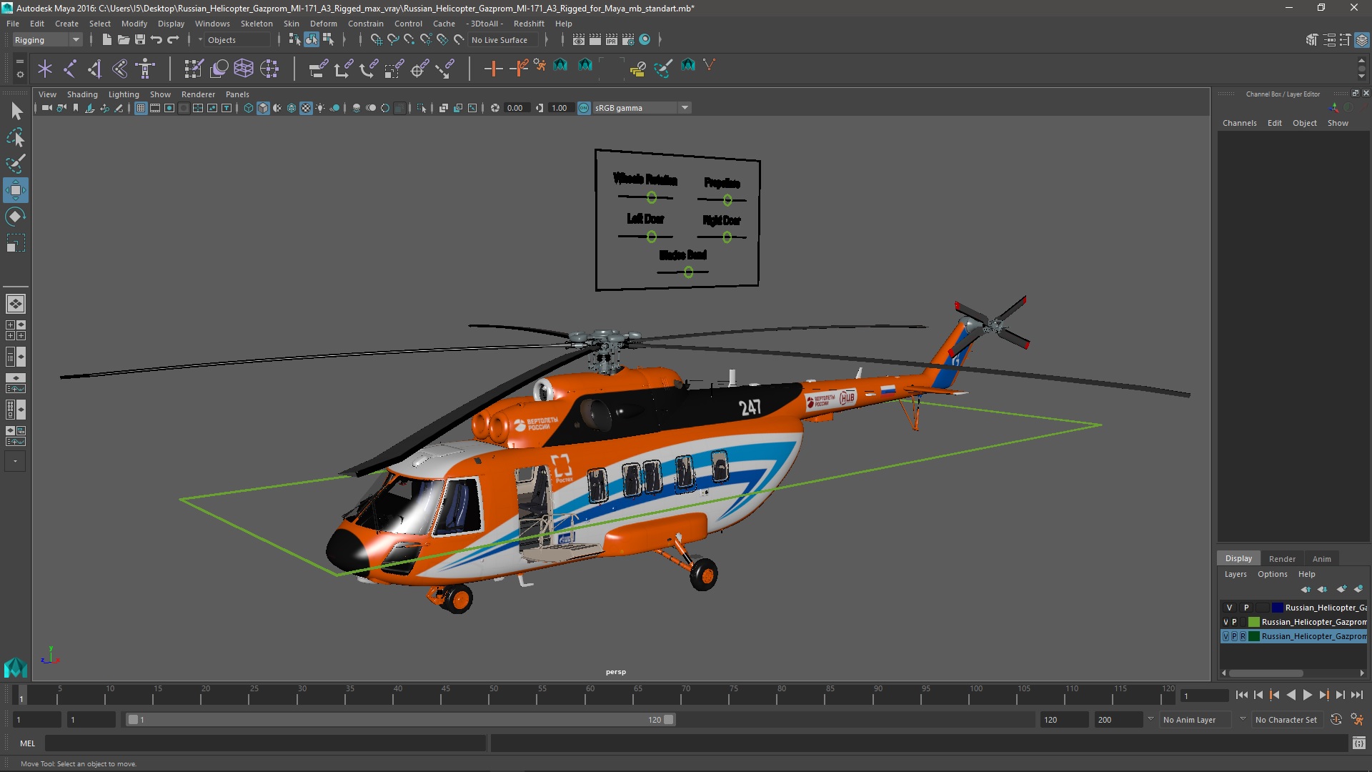Toggle the viewport grid display
The image size is (1372, 772).
tap(141, 108)
